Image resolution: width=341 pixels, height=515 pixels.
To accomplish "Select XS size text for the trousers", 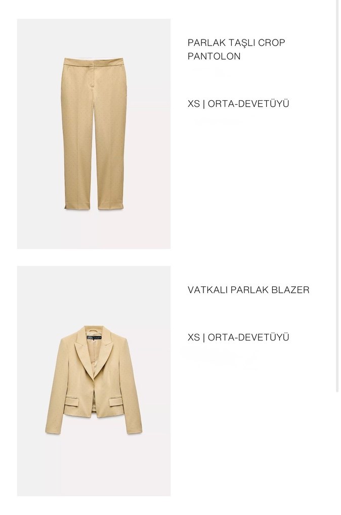I will point(193,104).
